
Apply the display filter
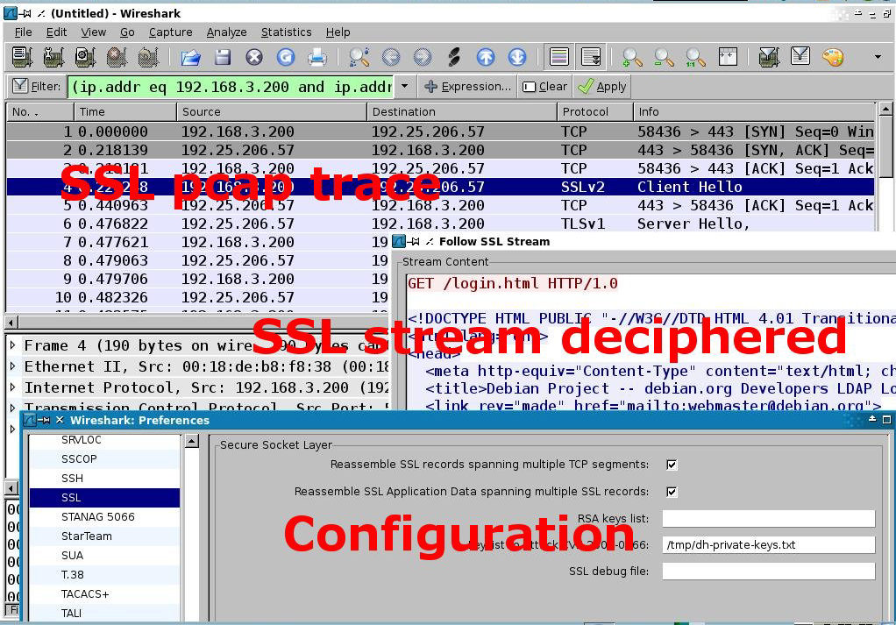(601, 86)
